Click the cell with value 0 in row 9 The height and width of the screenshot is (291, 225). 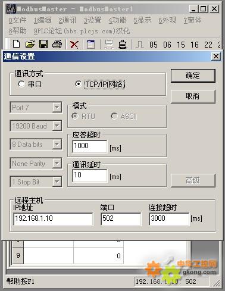[98, 255]
